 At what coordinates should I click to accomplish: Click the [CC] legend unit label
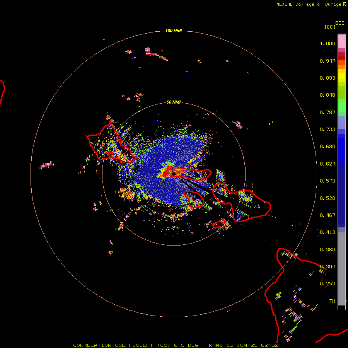click(x=330, y=27)
